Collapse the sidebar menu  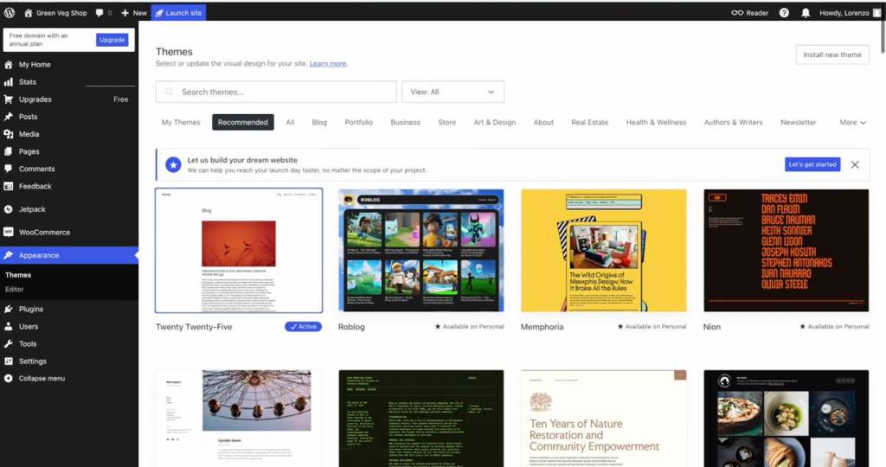tap(42, 379)
